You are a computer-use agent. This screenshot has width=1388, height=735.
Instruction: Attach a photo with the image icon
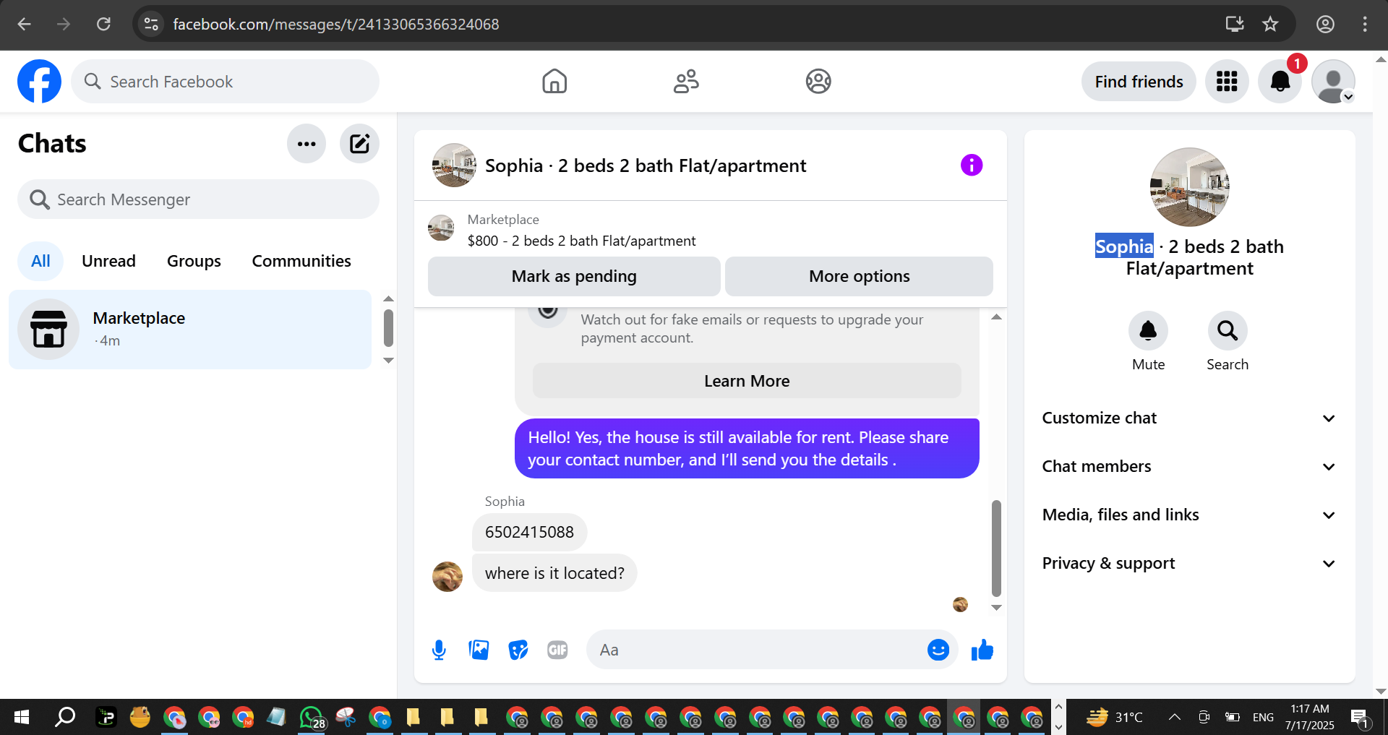coord(479,650)
